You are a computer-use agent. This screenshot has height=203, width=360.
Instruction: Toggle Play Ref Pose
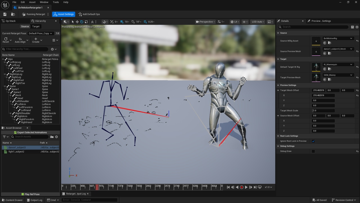30,194
